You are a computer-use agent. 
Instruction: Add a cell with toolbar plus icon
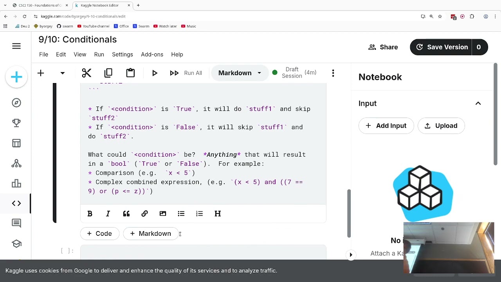41,73
